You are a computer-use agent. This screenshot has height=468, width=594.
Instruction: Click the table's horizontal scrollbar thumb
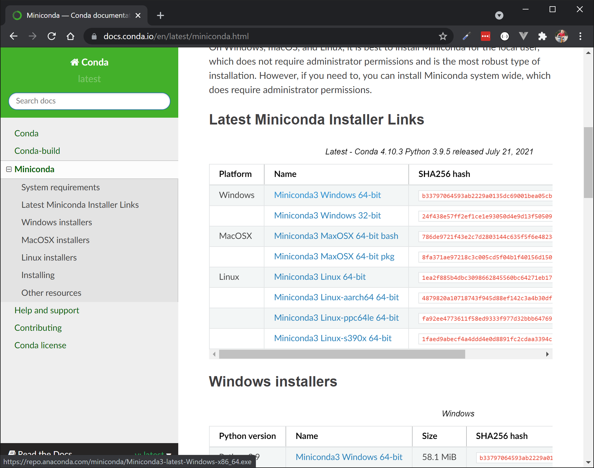click(x=342, y=354)
